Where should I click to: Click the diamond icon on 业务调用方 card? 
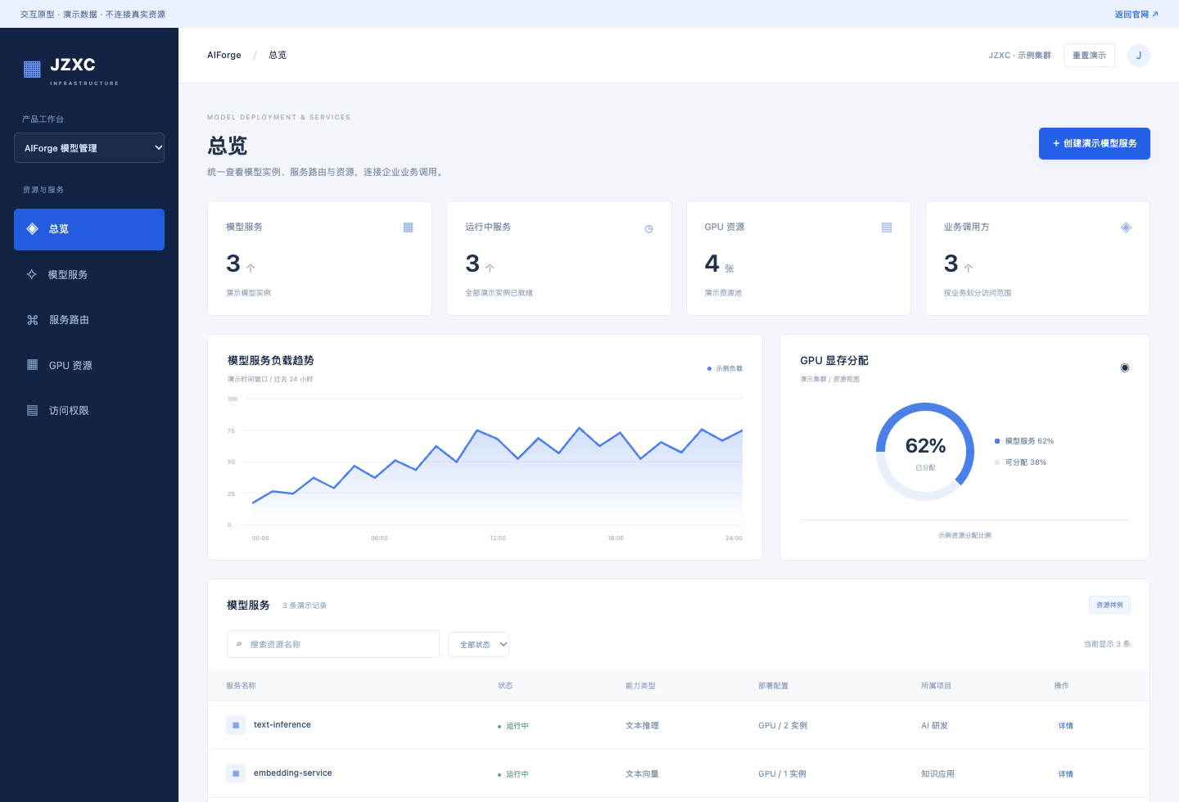[x=1126, y=228]
